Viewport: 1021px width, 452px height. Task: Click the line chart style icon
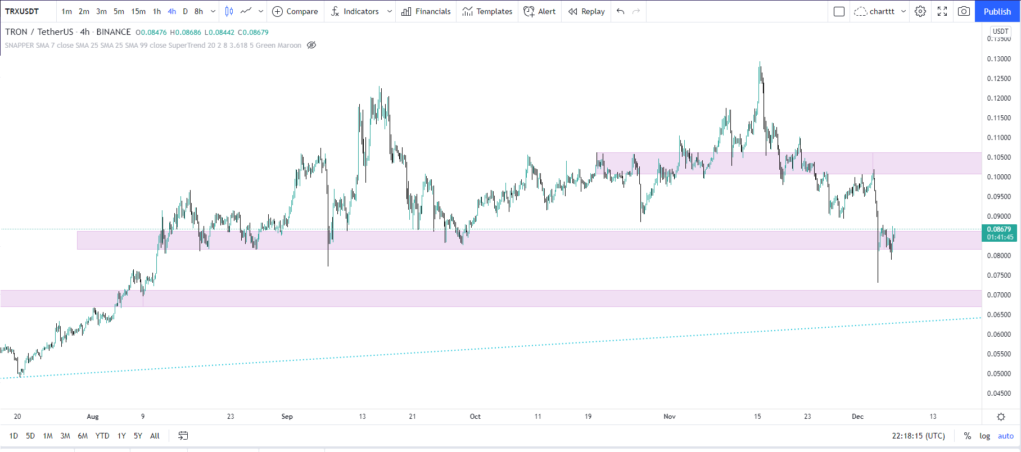[246, 11]
